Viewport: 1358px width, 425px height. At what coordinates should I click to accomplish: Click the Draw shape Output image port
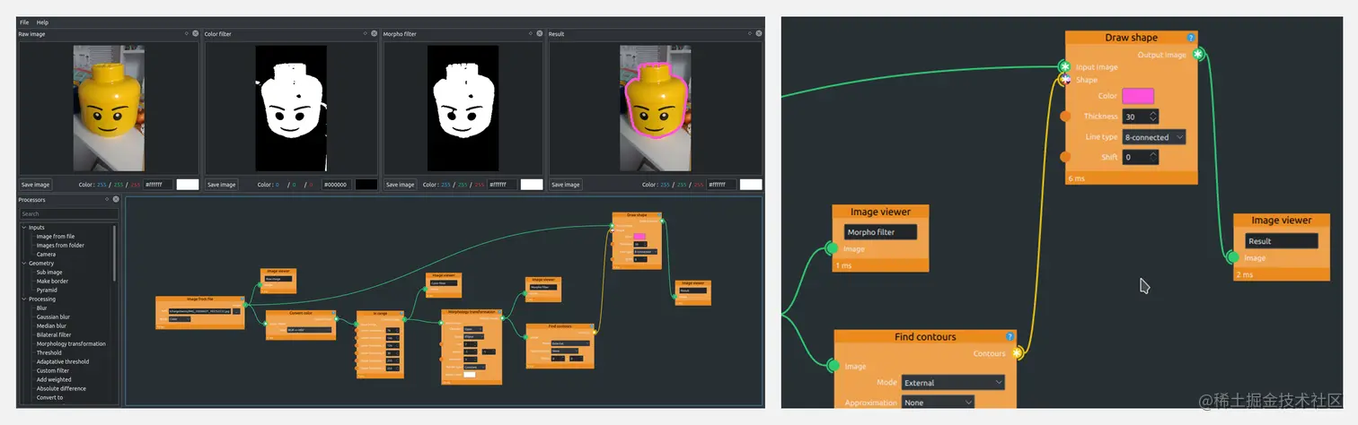coord(1197,55)
